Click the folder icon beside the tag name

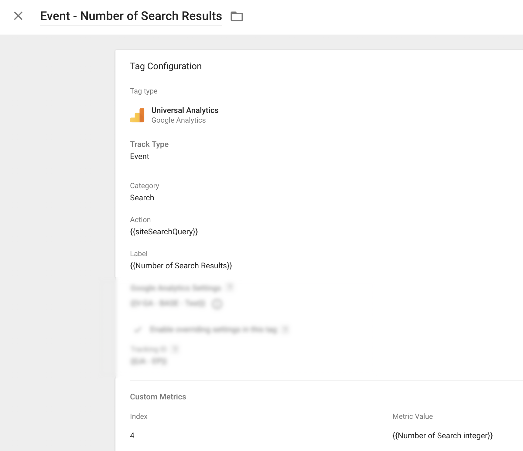(x=237, y=16)
